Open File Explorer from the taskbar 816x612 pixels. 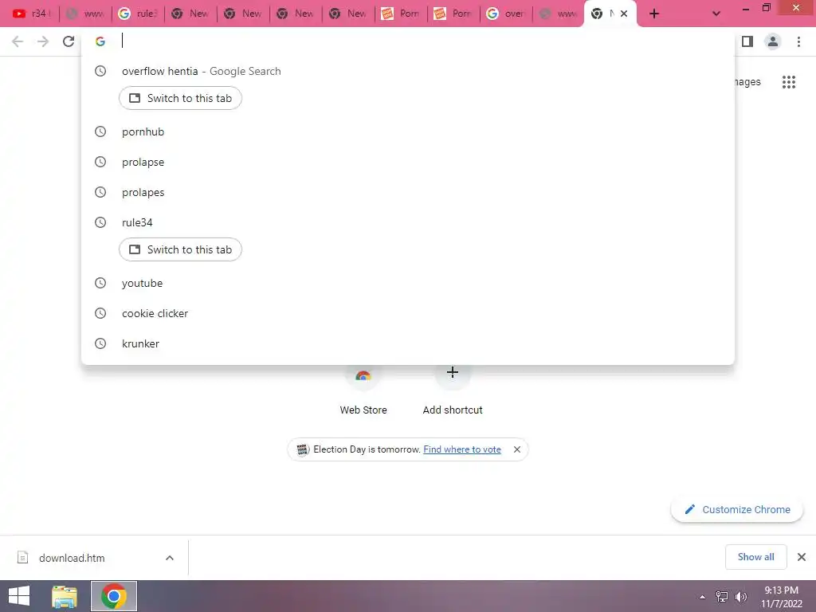pos(65,596)
